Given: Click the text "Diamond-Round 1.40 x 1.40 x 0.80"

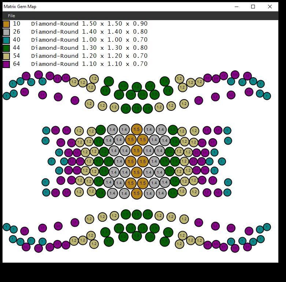Looking at the screenshot, I should [89, 32].
